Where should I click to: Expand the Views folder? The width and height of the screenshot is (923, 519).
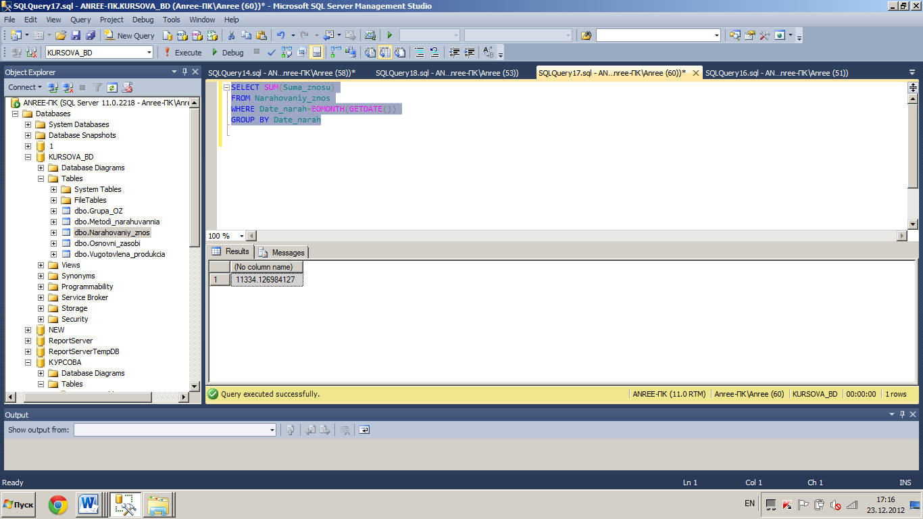click(41, 265)
